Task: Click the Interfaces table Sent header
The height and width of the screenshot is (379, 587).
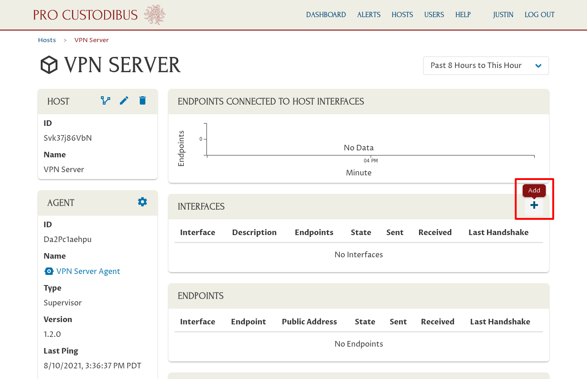Action: coord(395,232)
